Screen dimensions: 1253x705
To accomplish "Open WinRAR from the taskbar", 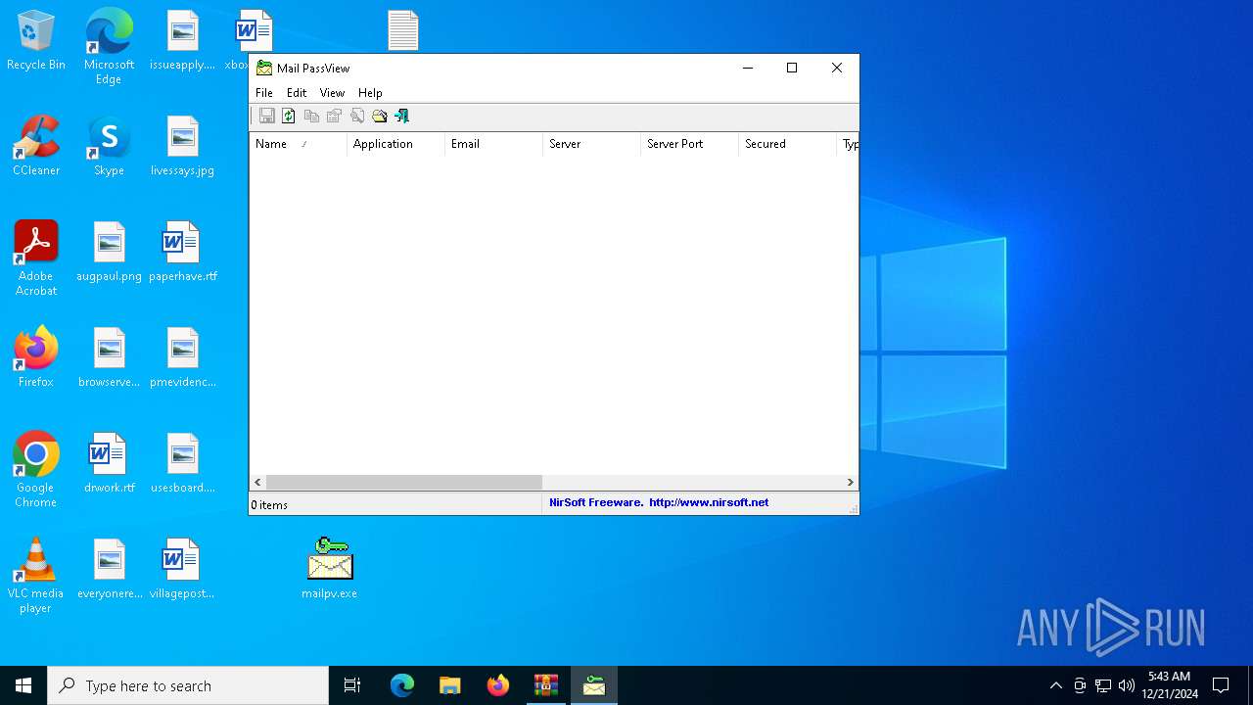I will [545, 685].
